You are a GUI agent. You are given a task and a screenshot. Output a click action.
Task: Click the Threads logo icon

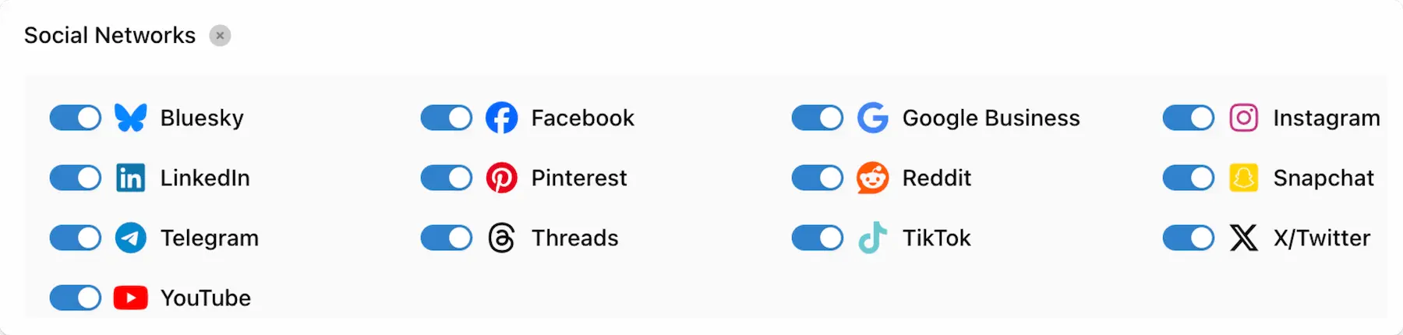pos(501,238)
